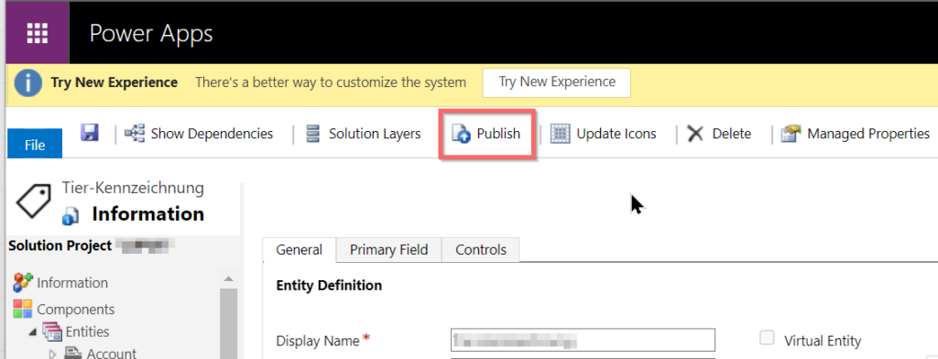Click the Tier-Kennzeichnung entity name

tap(133, 188)
